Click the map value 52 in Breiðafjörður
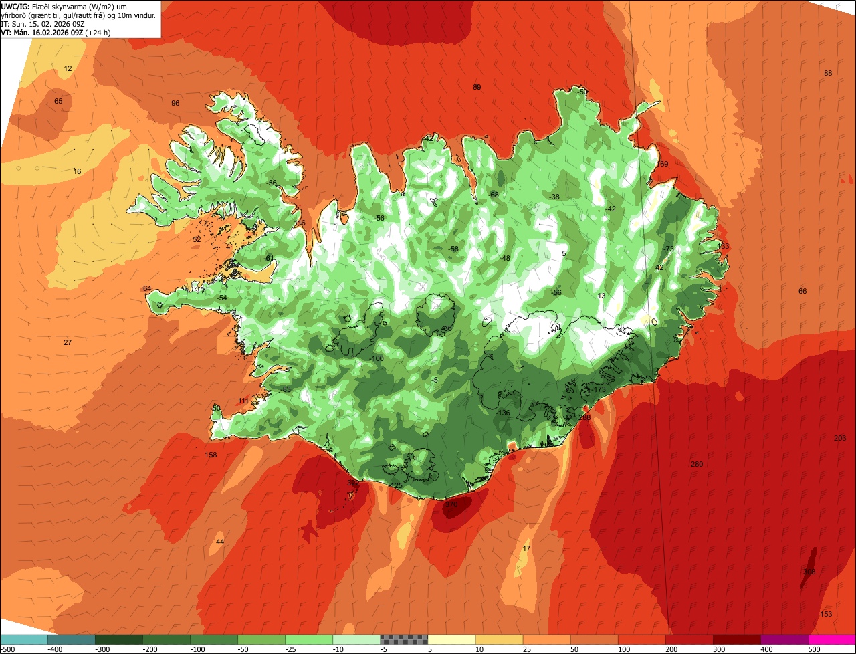This screenshot has width=856, height=654. 197,239
